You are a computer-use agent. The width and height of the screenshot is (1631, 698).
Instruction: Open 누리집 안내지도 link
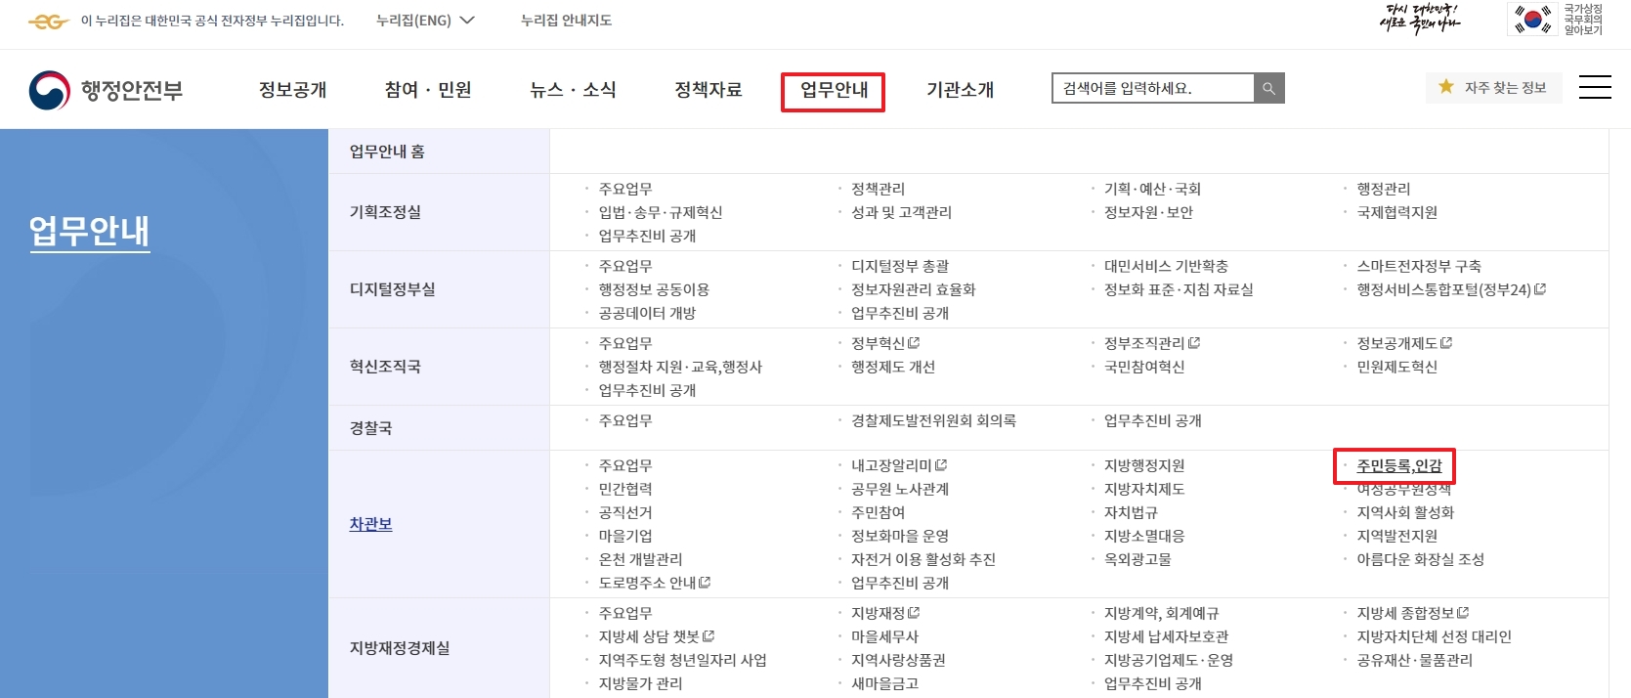point(566,21)
